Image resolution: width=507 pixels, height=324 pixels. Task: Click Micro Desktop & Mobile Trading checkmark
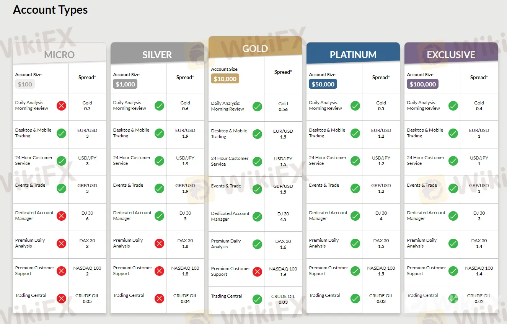point(61,133)
